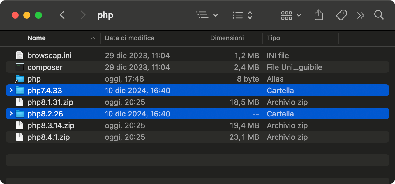Click the Alias type cell
Viewport: 395px width, 184px height.
point(275,79)
